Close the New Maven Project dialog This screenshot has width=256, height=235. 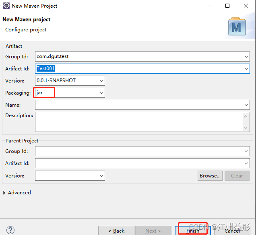tap(246, 6)
